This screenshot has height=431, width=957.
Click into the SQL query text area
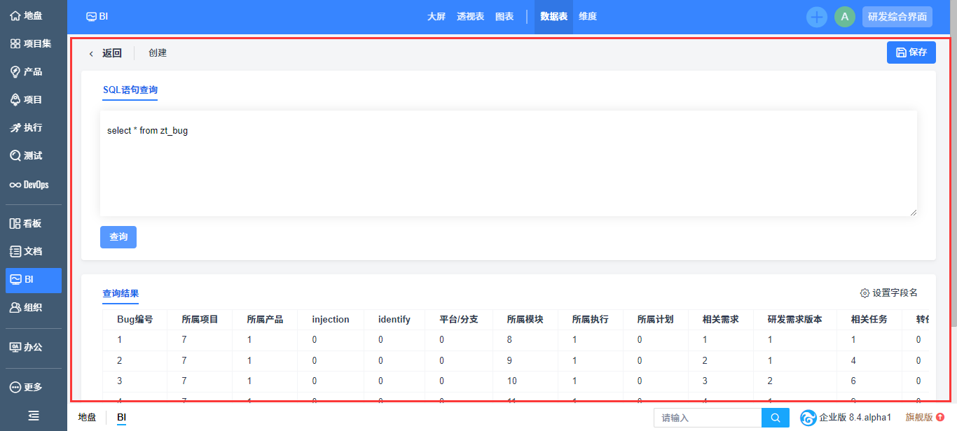(508, 168)
